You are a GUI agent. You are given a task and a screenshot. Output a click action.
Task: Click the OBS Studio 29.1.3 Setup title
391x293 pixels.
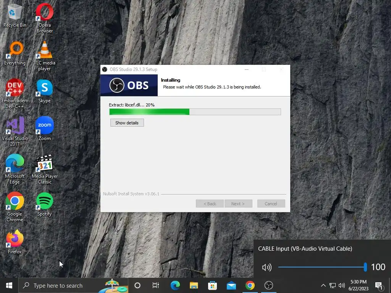[x=133, y=69]
